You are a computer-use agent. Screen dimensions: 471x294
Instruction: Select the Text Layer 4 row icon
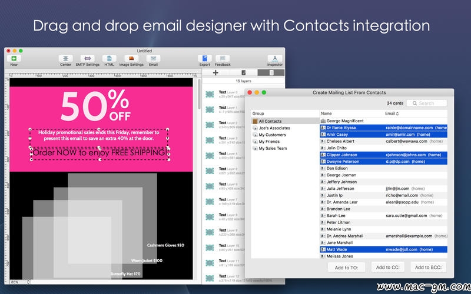[x=210, y=155]
